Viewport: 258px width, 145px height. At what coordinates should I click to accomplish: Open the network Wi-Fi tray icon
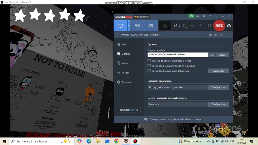pyautogui.click(x=222, y=141)
